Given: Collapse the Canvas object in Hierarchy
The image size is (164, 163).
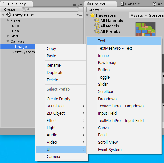Looking at the screenshot, I should tap(8, 41).
